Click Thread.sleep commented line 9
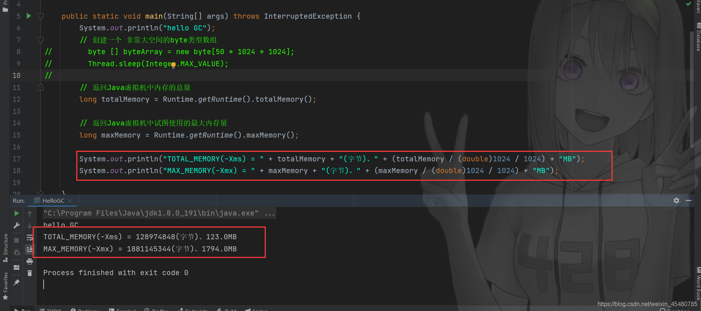The height and width of the screenshot is (311, 701). pyautogui.click(x=158, y=64)
